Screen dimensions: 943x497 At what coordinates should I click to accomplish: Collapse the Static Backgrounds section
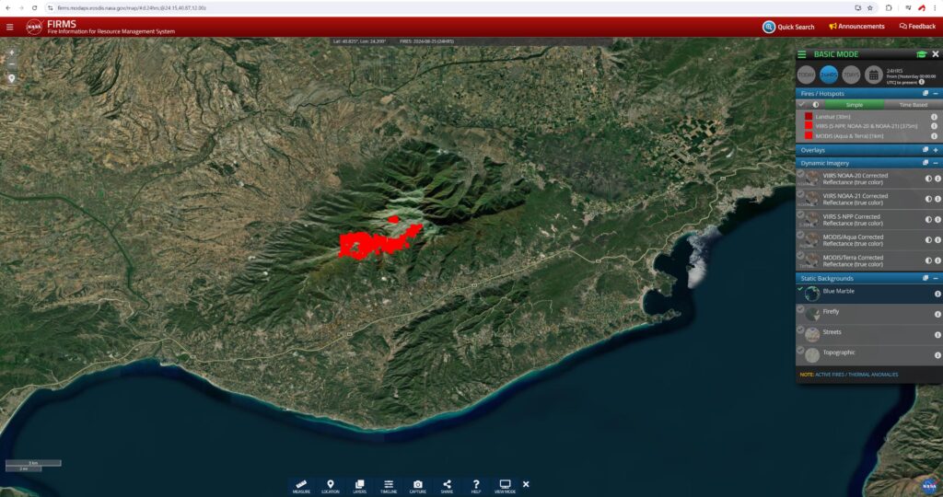point(936,278)
